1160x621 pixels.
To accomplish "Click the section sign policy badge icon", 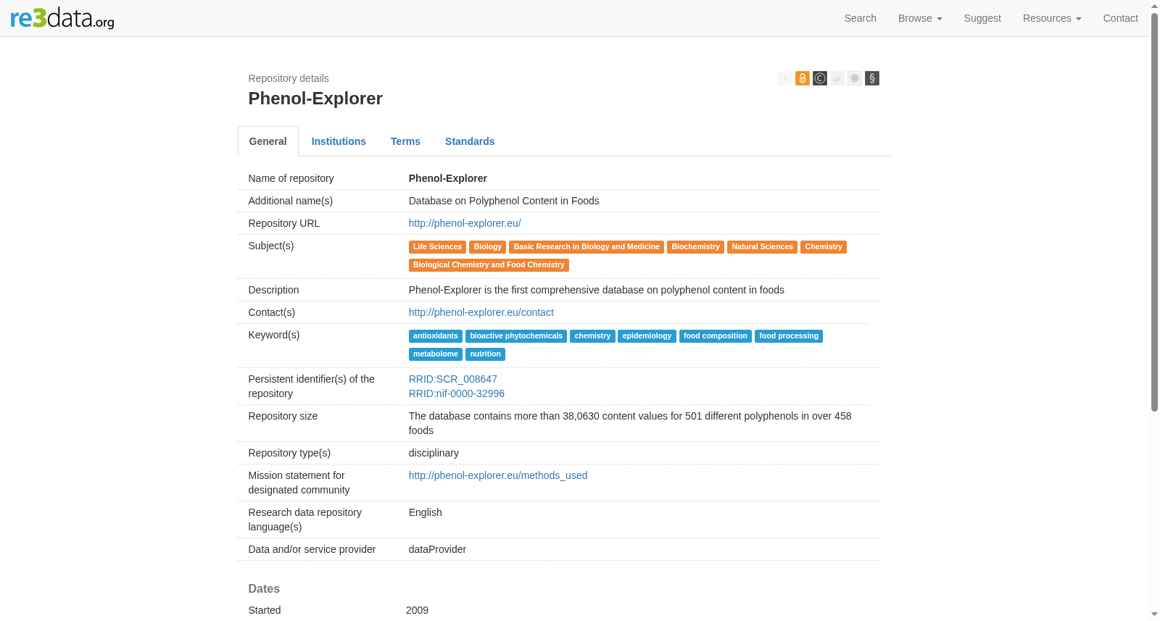I will [x=872, y=78].
